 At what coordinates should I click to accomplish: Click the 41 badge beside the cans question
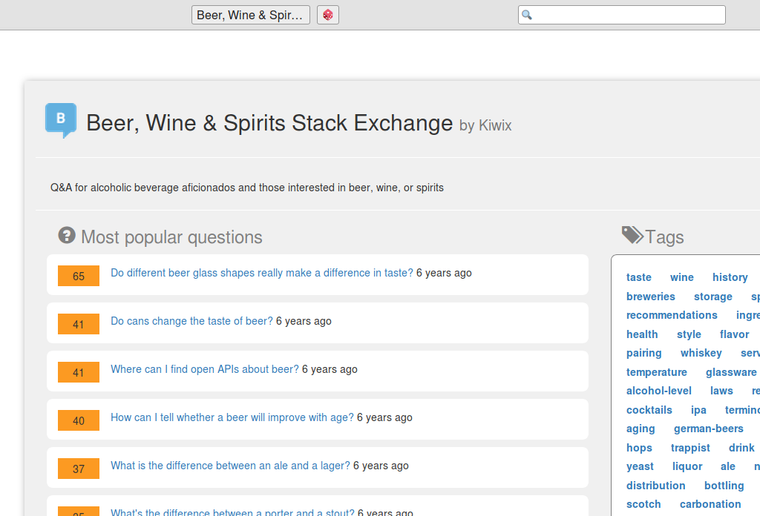pyautogui.click(x=79, y=324)
